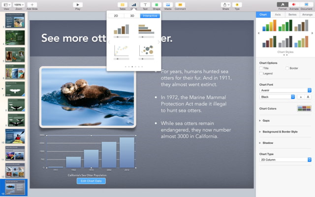
Task: Select the sea otter photo on slide
Action: [88, 97]
